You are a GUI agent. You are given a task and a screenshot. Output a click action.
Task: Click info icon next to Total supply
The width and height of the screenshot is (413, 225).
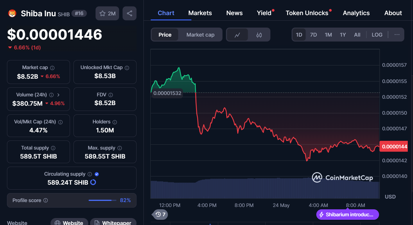coord(53,148)
